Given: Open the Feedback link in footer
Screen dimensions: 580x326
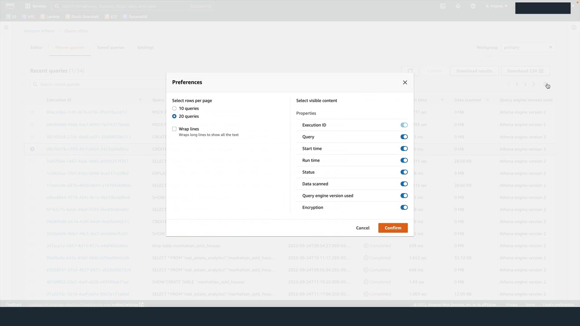Looking at the screenshot, I should point(14,305).
